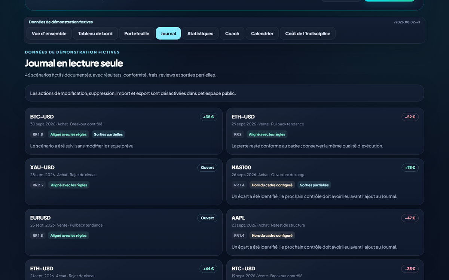The image size is (449, 280).
Task: Click the notice about disabled modification actions
Action: pos(224,93)
